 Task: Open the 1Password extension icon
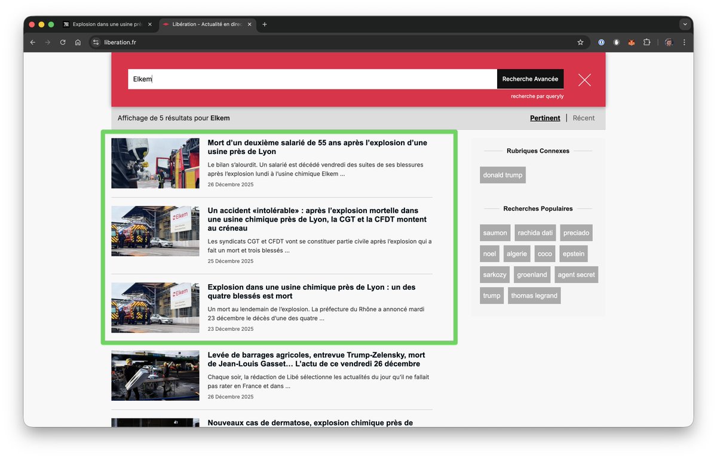(601, 42)
